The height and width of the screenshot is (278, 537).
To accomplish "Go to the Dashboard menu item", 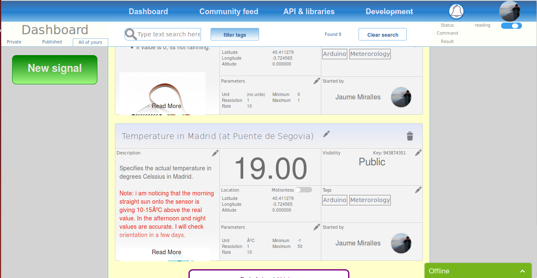I will click(x=148, y=12).
